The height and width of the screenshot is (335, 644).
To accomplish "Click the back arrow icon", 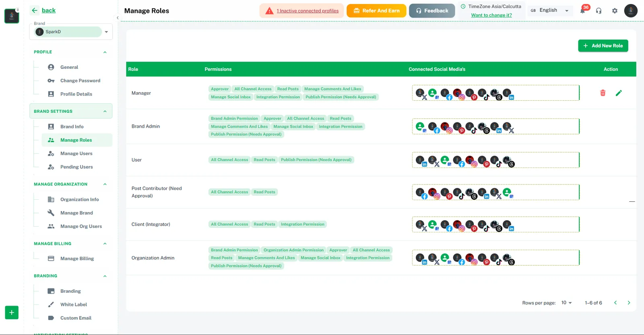I will pyautogui.click(x=35, y=10).
